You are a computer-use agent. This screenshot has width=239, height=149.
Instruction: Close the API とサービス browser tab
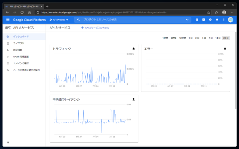41,7
